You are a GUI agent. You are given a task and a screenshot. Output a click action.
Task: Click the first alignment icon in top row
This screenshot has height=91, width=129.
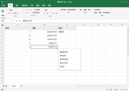pyautogui.click(x=26, y=10)
